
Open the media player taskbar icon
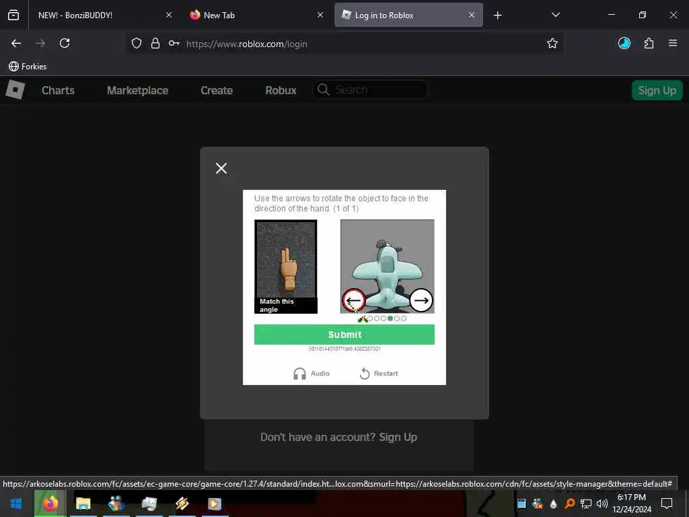click(x=215, y=504)
